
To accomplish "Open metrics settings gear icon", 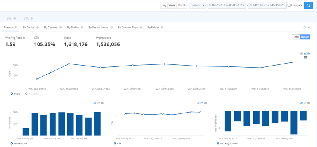I will pyautogui.click(x=304, y=27).
